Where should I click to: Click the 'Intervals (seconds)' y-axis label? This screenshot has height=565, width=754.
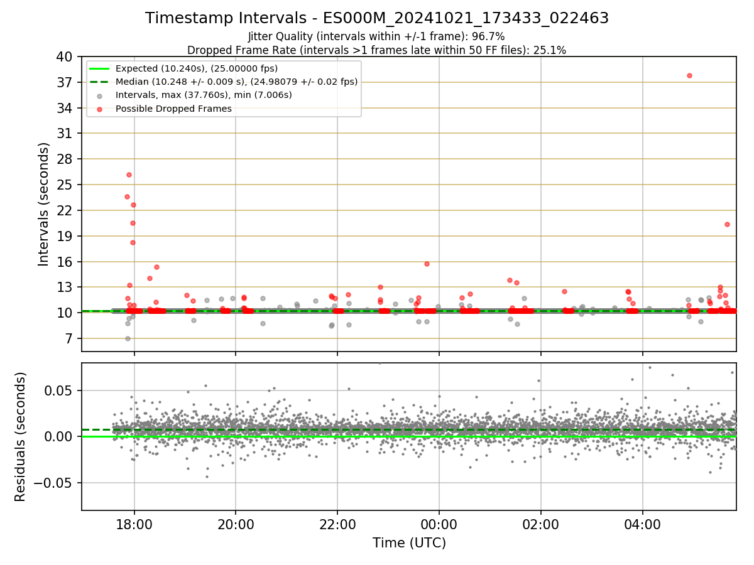(x=44, y=204)
